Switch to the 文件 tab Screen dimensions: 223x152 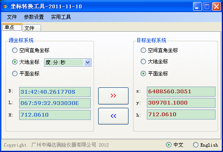click(32, 28)
